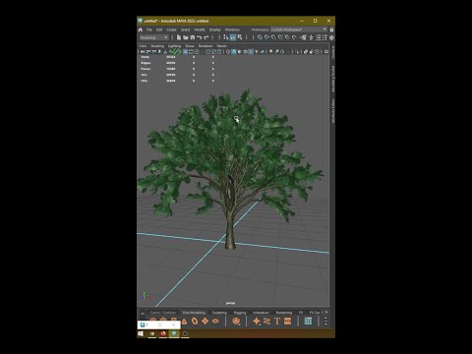Image resolution: width=472 pixels, height=354 pixels.
Task: Open Chrome from the taskbar
Action: click(152, 333)
